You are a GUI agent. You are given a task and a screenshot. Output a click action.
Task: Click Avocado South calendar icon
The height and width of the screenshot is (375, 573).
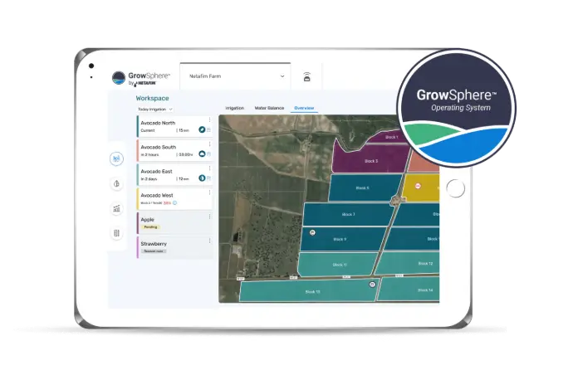pos(208,154)
